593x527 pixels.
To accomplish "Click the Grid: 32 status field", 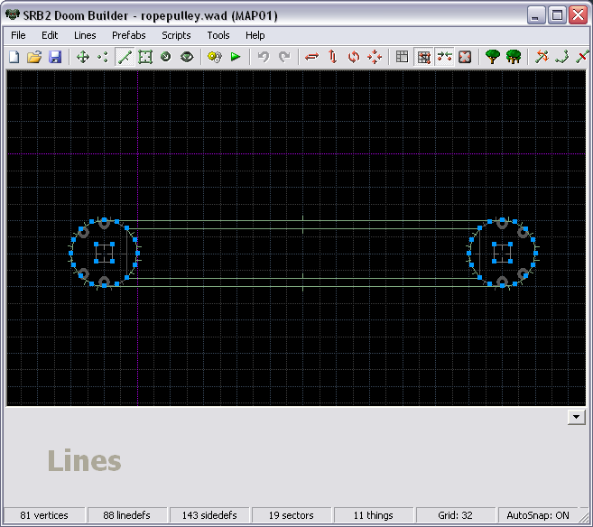I will point(455,515).
